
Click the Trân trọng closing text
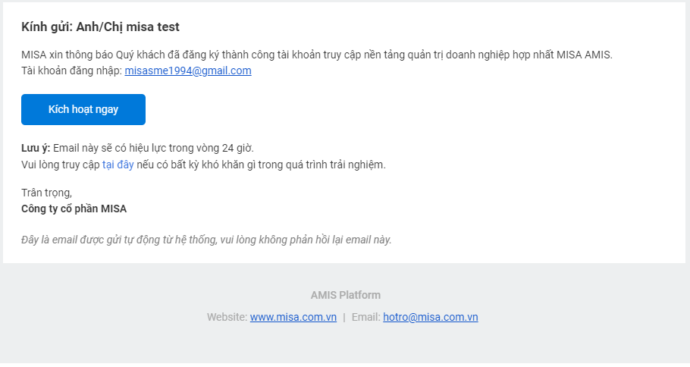[47, 193]
